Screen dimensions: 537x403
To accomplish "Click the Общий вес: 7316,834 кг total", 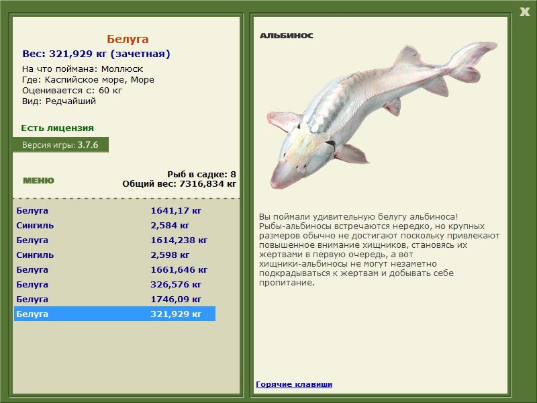I will [x=179, y=183].
